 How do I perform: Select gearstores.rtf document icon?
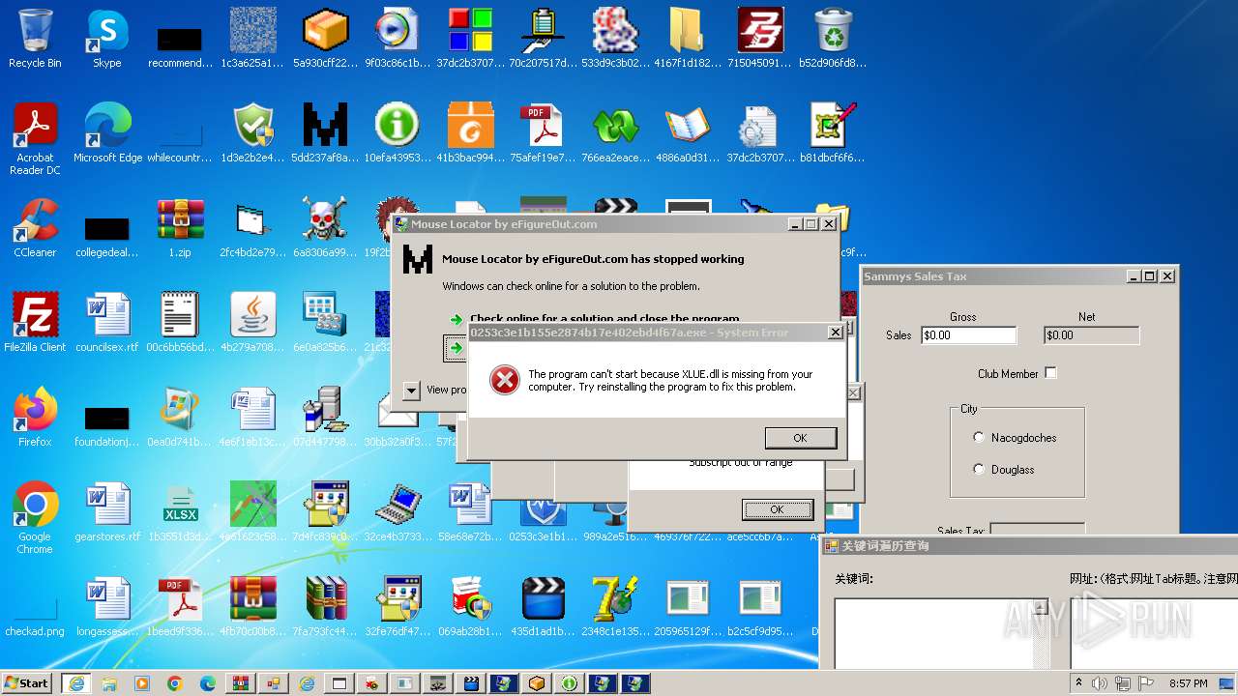[x=107, y=512]
